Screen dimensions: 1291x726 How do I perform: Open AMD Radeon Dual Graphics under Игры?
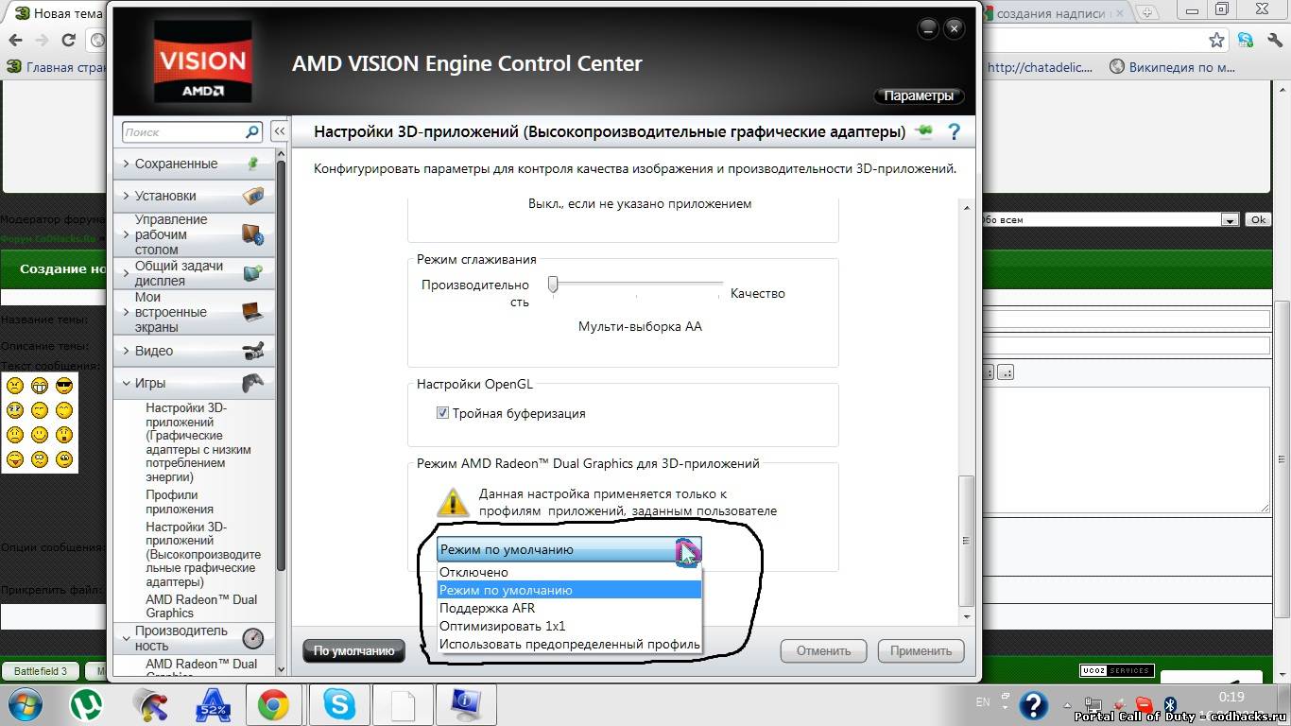(201, 606)
